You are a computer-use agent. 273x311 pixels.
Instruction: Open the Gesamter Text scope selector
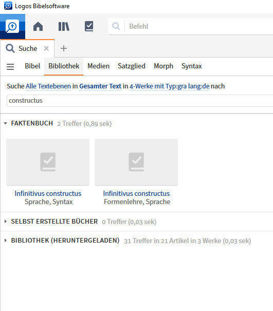coord(100,86)
